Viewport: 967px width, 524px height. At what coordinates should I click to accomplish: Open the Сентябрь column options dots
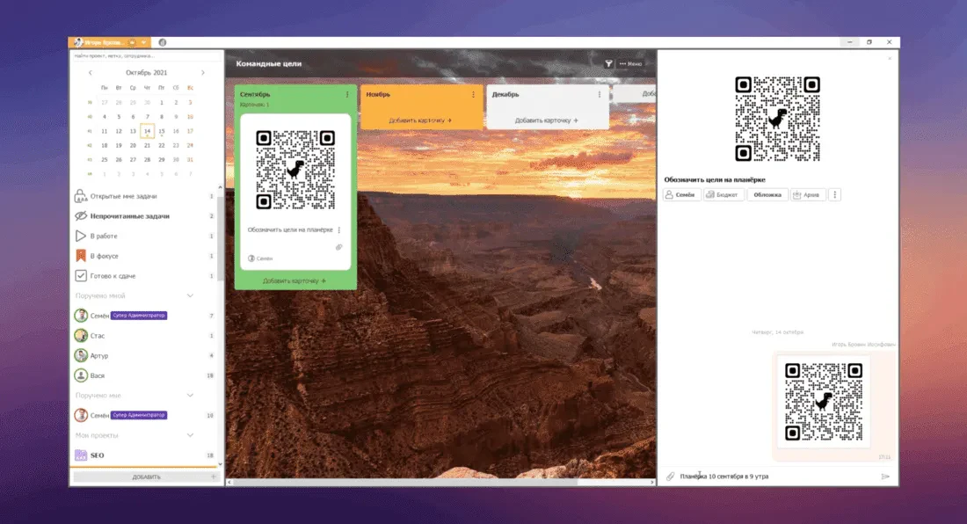pos(347,94)
